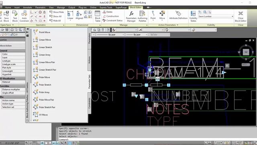Choose the XY Move parameter set
257x145 pixels.
pos(41,114)
